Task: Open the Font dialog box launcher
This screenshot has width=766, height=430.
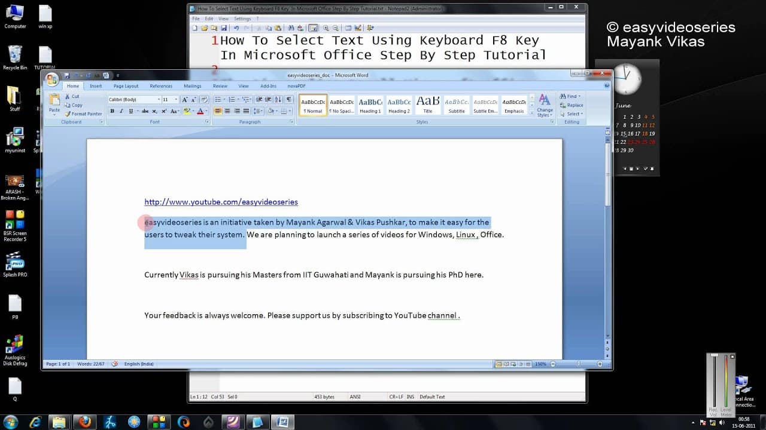Action: coord(207,122)
